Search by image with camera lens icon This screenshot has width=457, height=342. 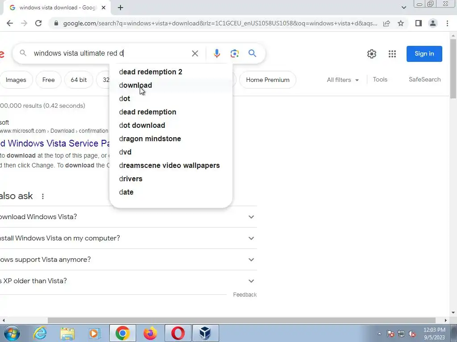235,53
